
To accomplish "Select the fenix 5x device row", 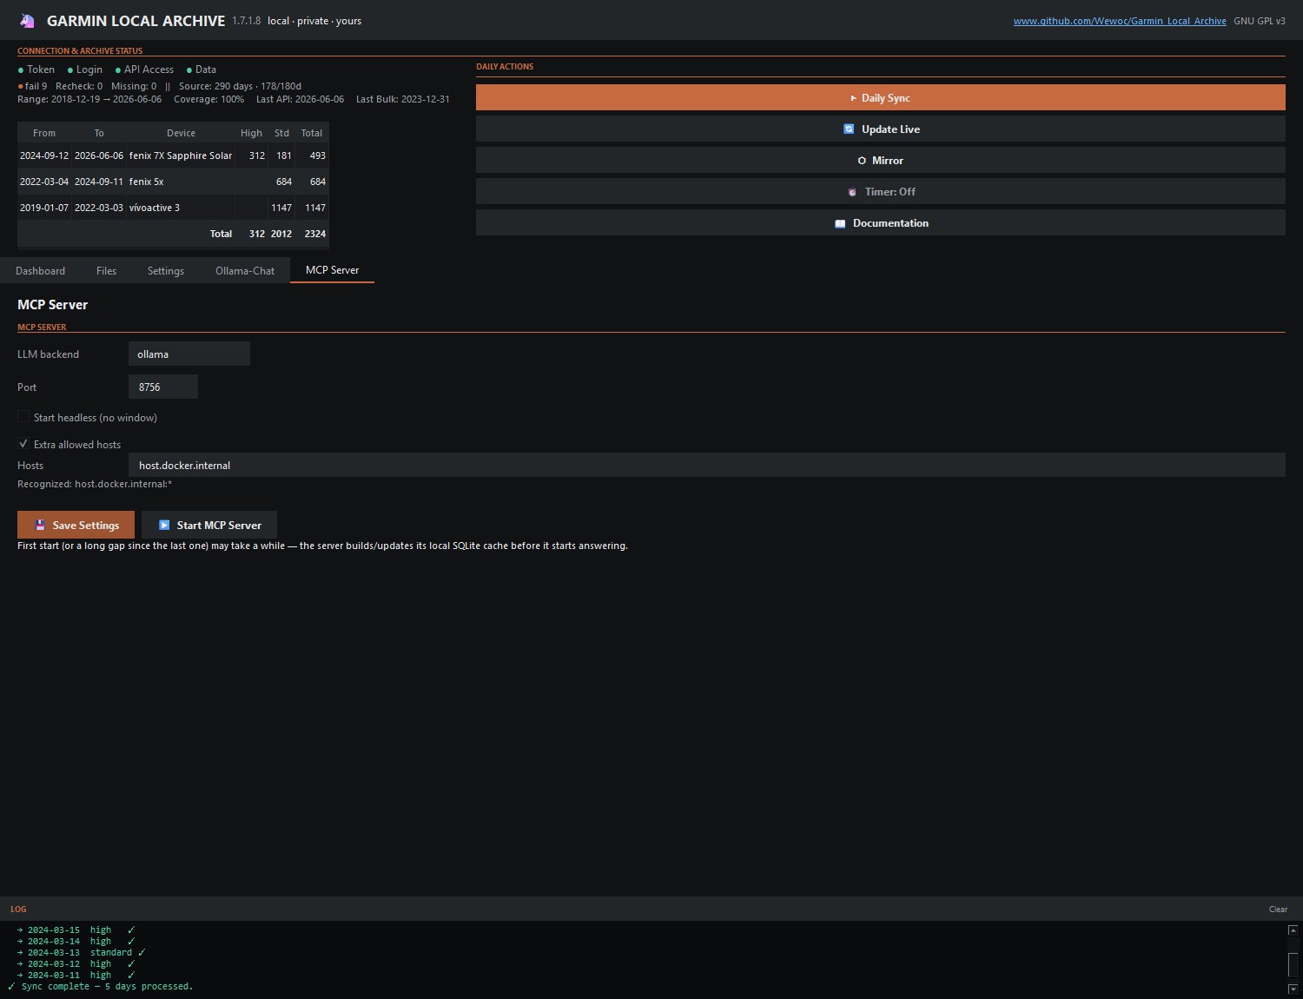I will coord(173,182).
